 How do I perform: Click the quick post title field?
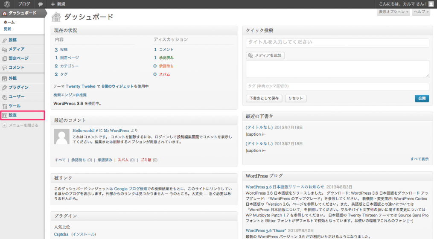337,43
